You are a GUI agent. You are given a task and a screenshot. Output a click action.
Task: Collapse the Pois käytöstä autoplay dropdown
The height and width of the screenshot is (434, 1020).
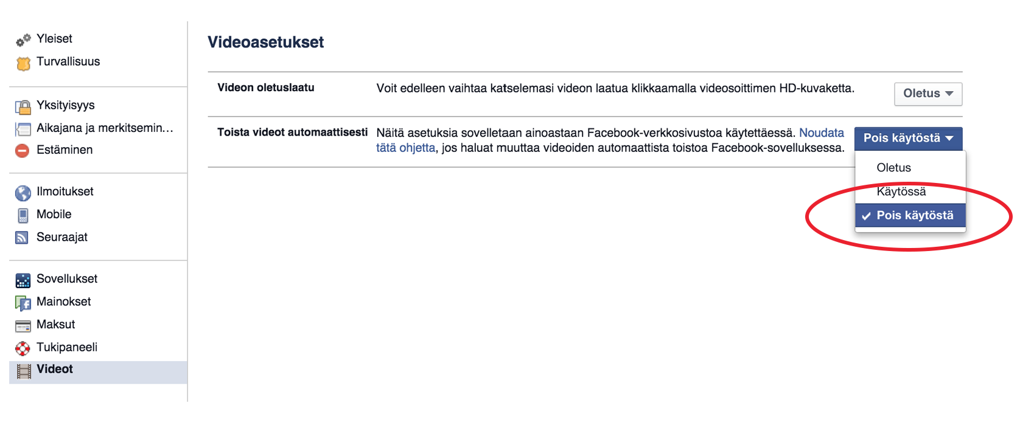pyautogui.click(x=908, y=139)
